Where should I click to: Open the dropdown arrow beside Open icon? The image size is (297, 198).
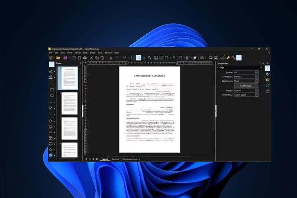pyautogui.click(x=62, y=58)
